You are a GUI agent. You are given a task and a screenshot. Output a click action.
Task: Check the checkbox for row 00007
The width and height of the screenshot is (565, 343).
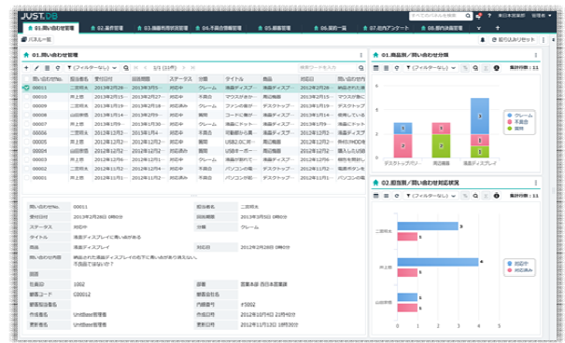pos(27,124)
